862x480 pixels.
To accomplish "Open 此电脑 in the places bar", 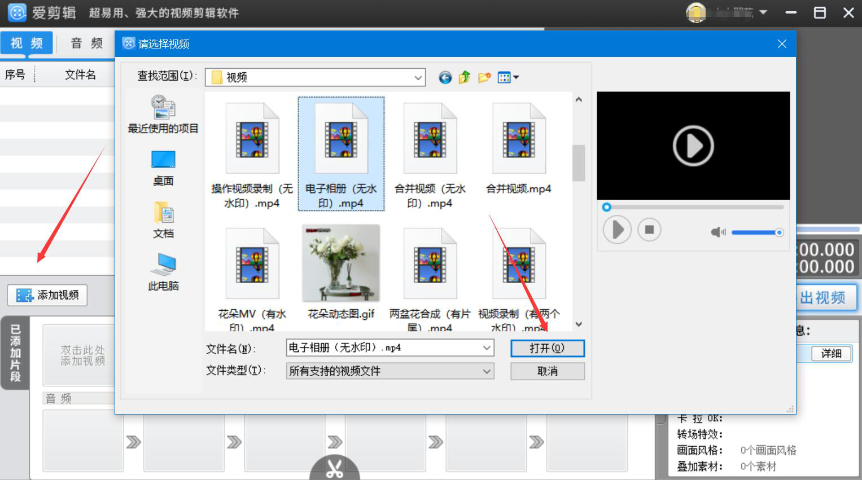I will [163, 272].
